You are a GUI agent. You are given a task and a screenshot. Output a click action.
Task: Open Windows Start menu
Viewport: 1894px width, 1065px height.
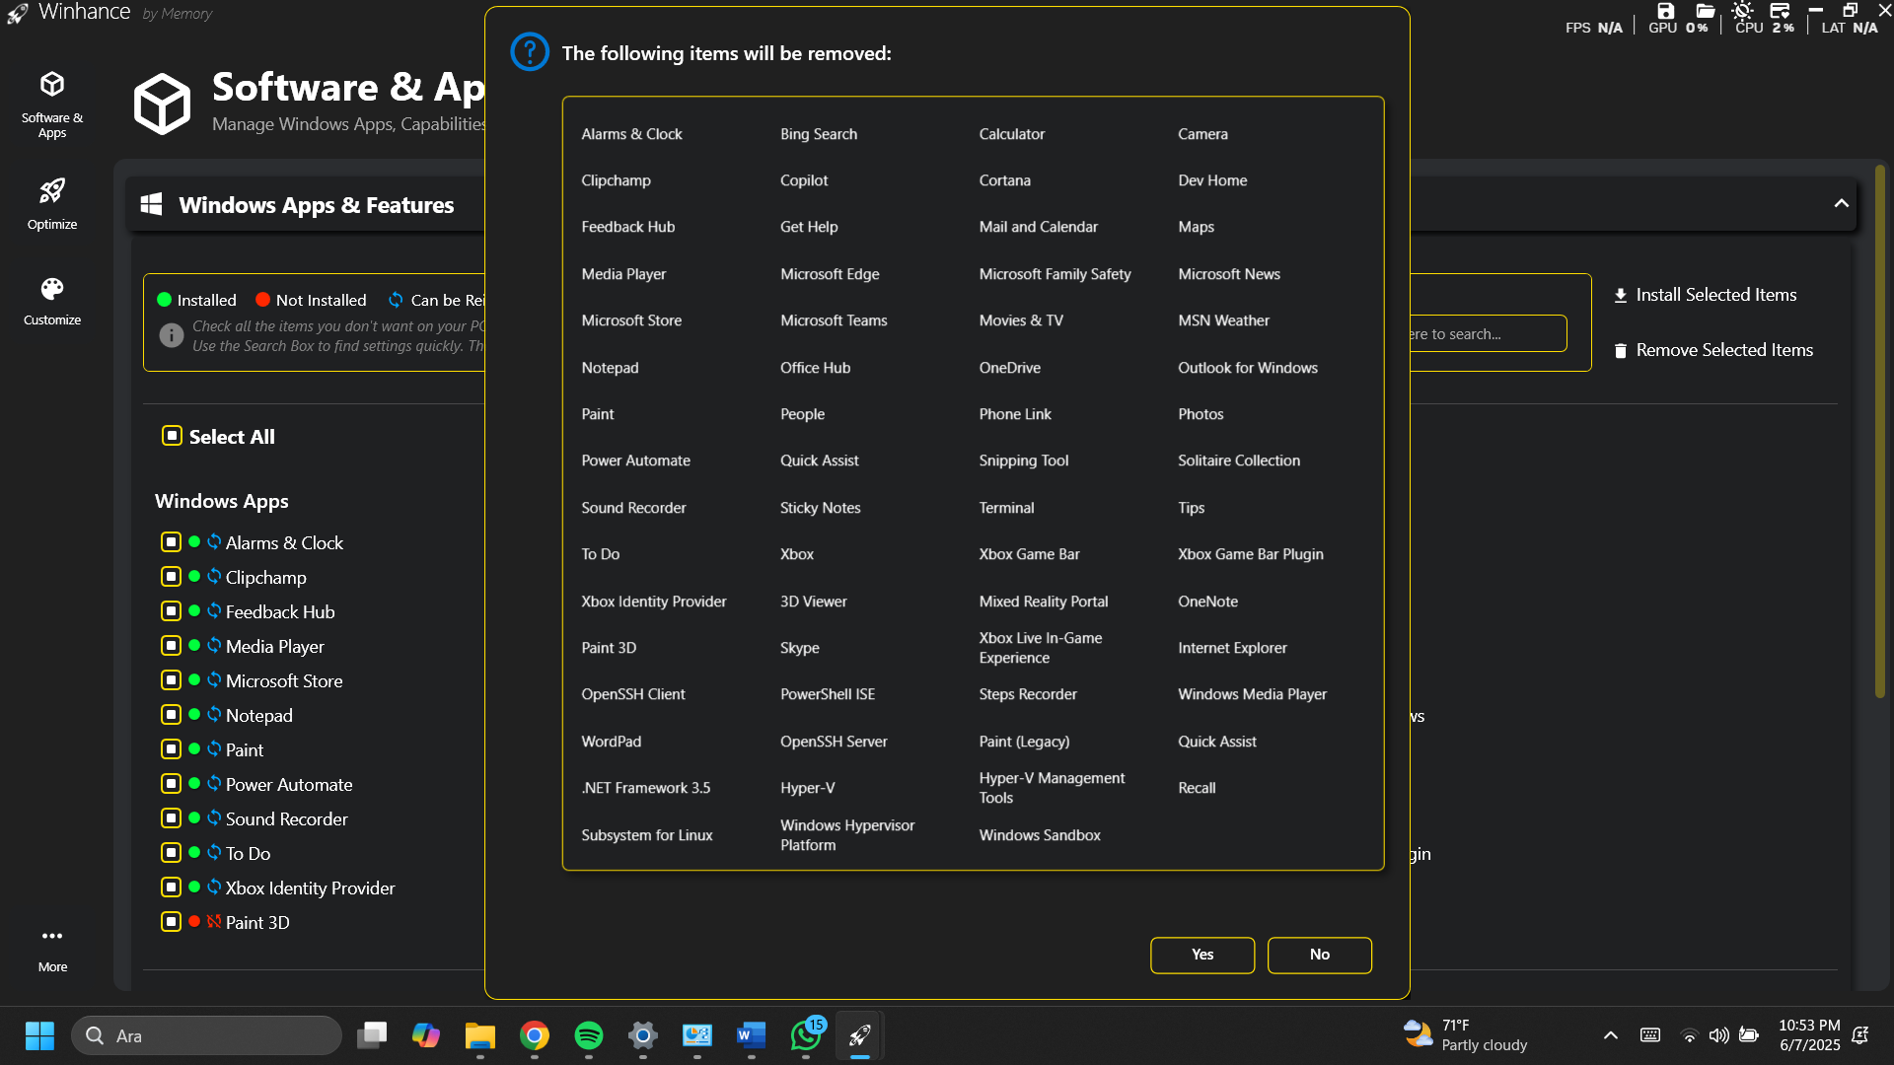[x=39, y=1035]
